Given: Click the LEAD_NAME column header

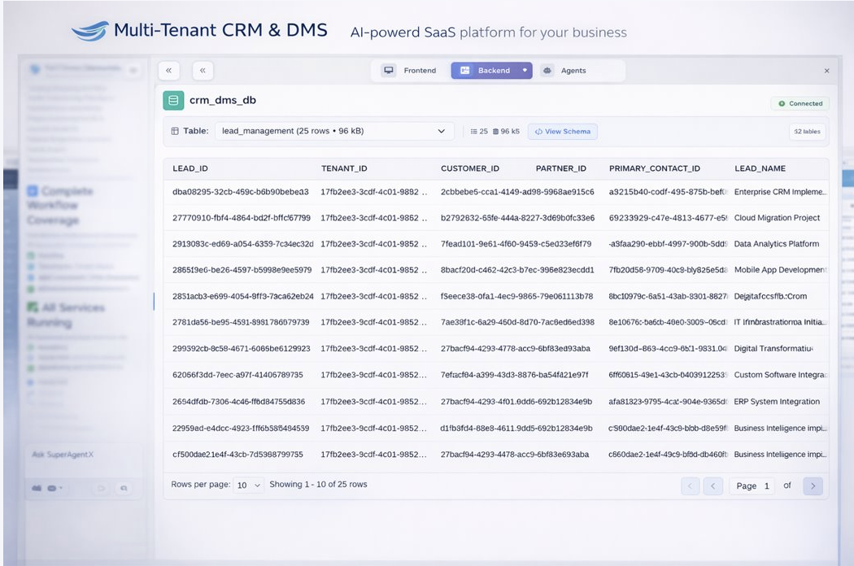Looking at the screenshot, I should 760,168.
